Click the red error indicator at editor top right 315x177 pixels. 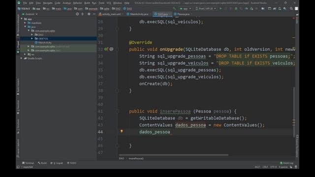tap(293, 18)
